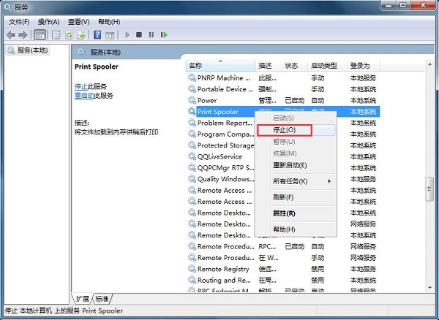Click gear icon beside PNRP Machine
Viewport: 439px width, 320px height.
point(192,77)
